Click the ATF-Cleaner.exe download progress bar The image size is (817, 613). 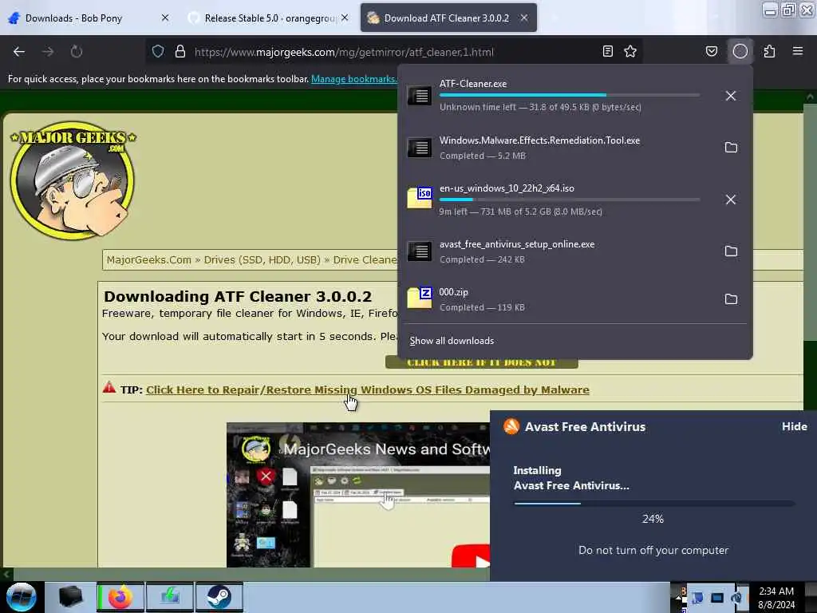click(x=570, y=96)
